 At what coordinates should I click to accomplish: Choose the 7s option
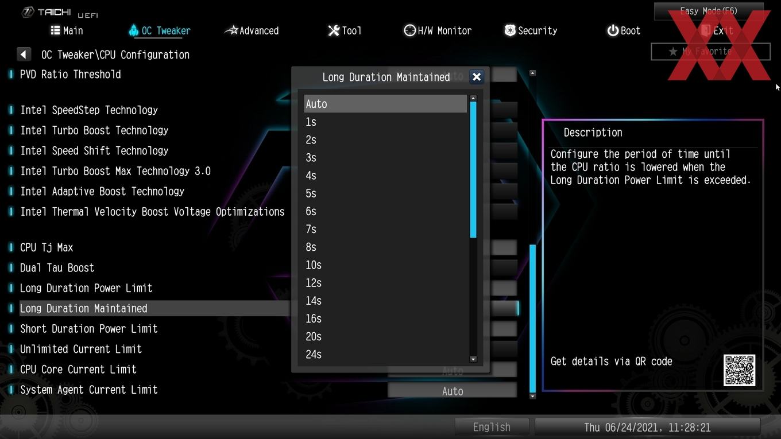pos(385,229)
